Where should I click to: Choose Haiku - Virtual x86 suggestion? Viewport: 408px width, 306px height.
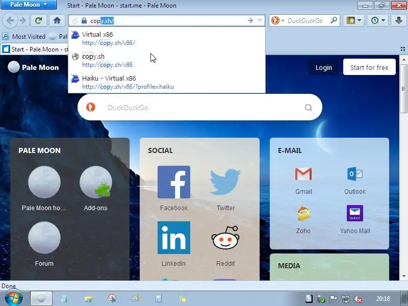pos(167,82)
